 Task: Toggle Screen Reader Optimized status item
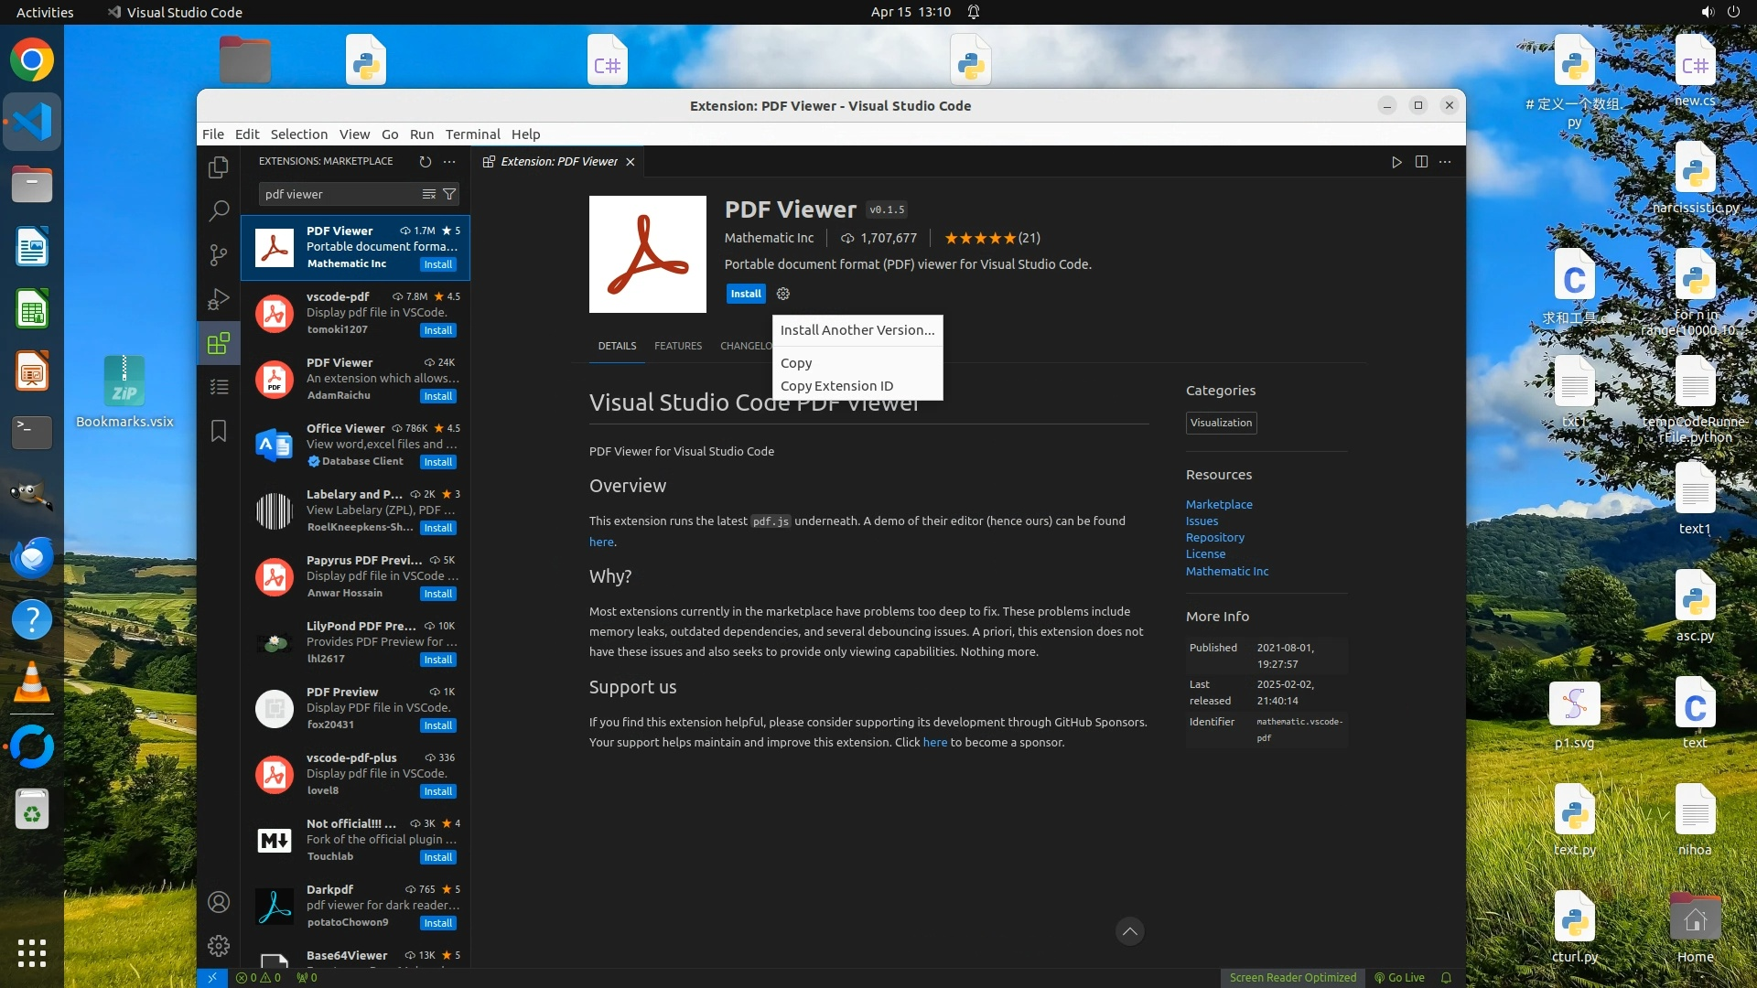1292,977
